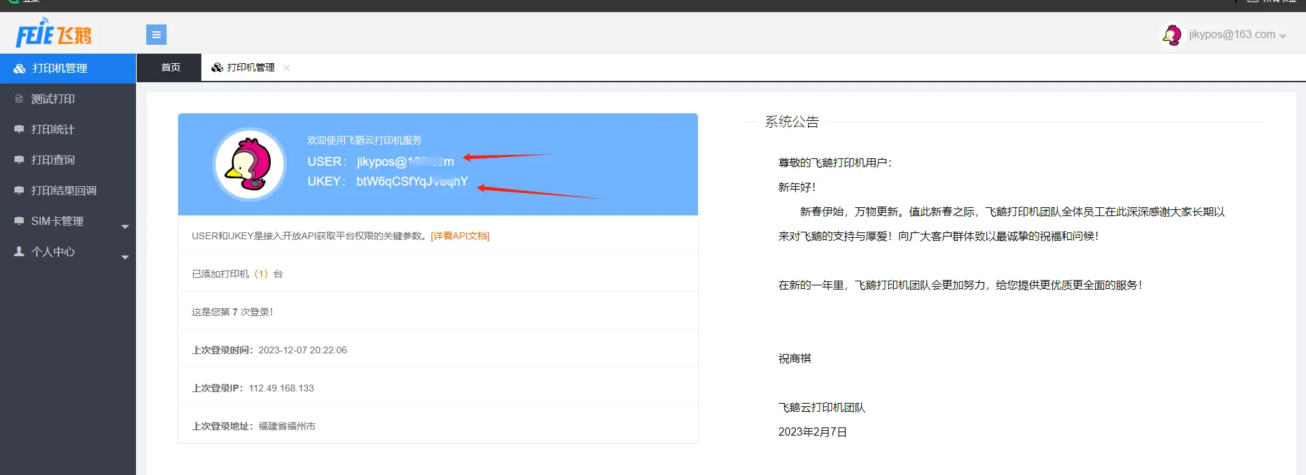1306x475 pixels.
Task: Open 打印统计 from the sidebar
Action: (x=52, y=130)
